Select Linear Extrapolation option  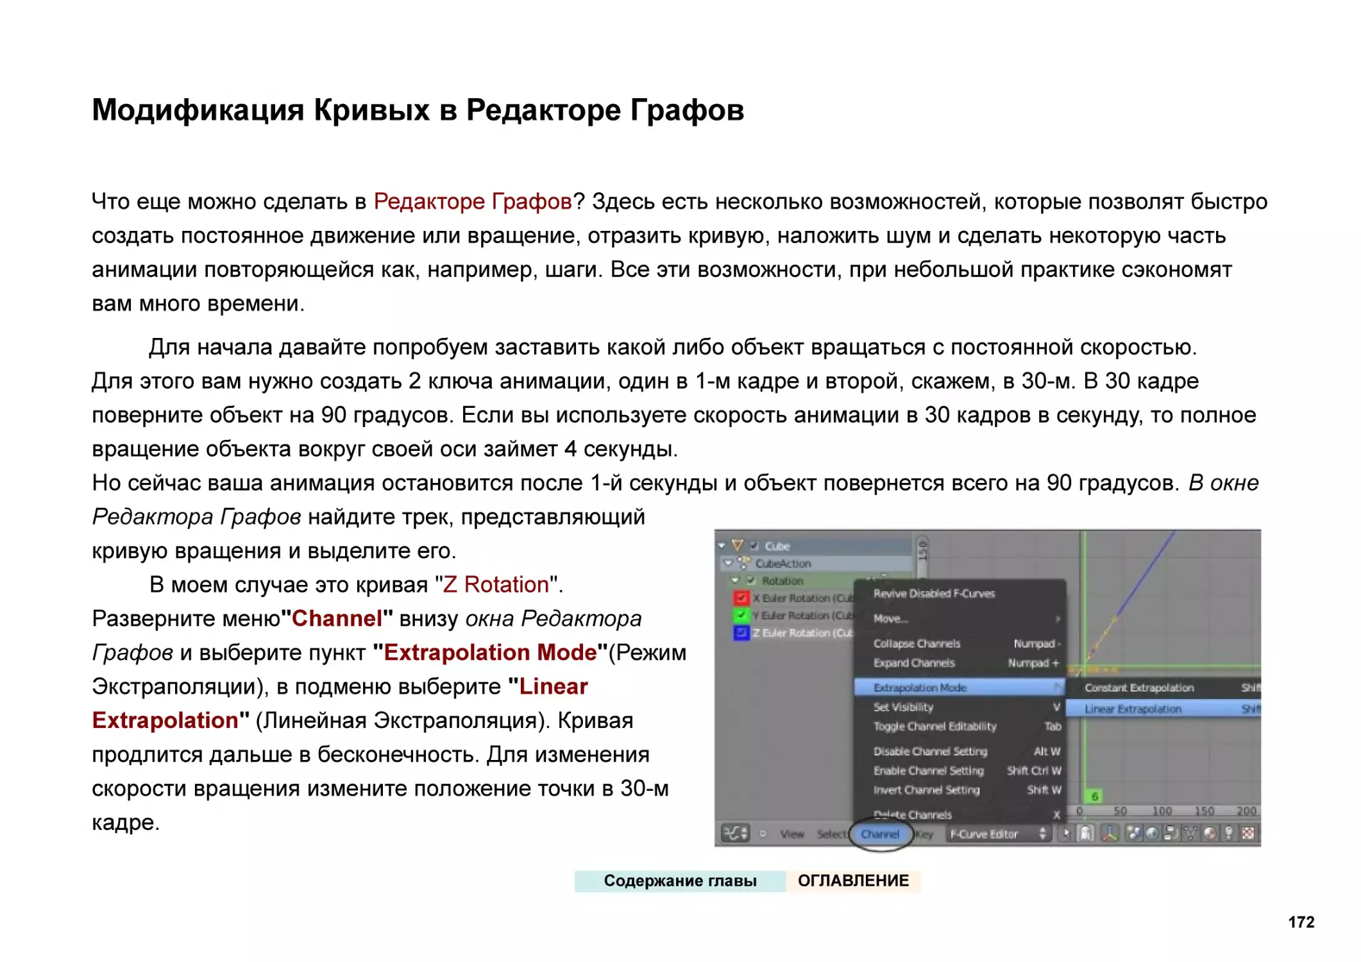(x=1163, y=709)
